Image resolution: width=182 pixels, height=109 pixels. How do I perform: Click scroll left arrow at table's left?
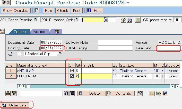pos(19,86)
